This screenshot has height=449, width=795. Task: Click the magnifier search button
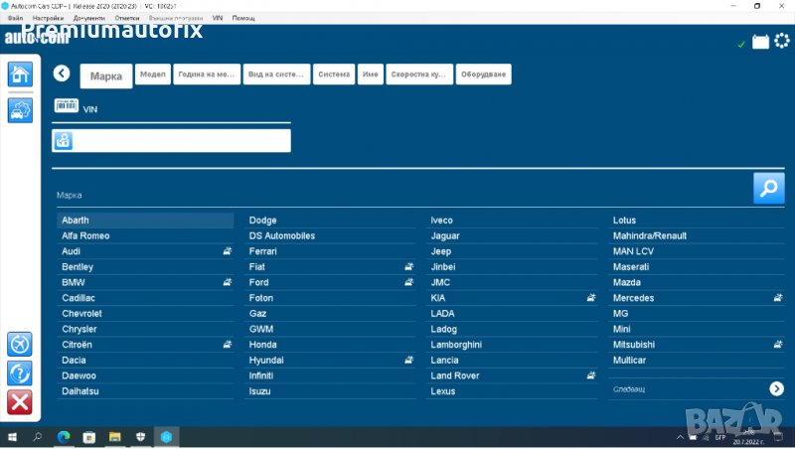768,188
